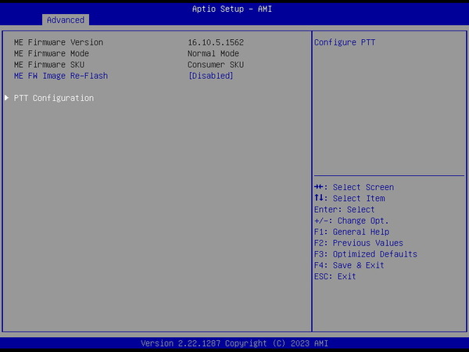Select ME FW Image Re-Flash option

click(x=61, y=76)
